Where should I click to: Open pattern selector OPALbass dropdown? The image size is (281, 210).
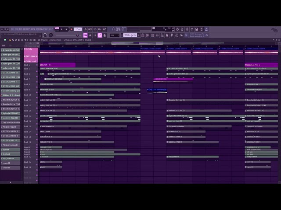click(130, 35)
